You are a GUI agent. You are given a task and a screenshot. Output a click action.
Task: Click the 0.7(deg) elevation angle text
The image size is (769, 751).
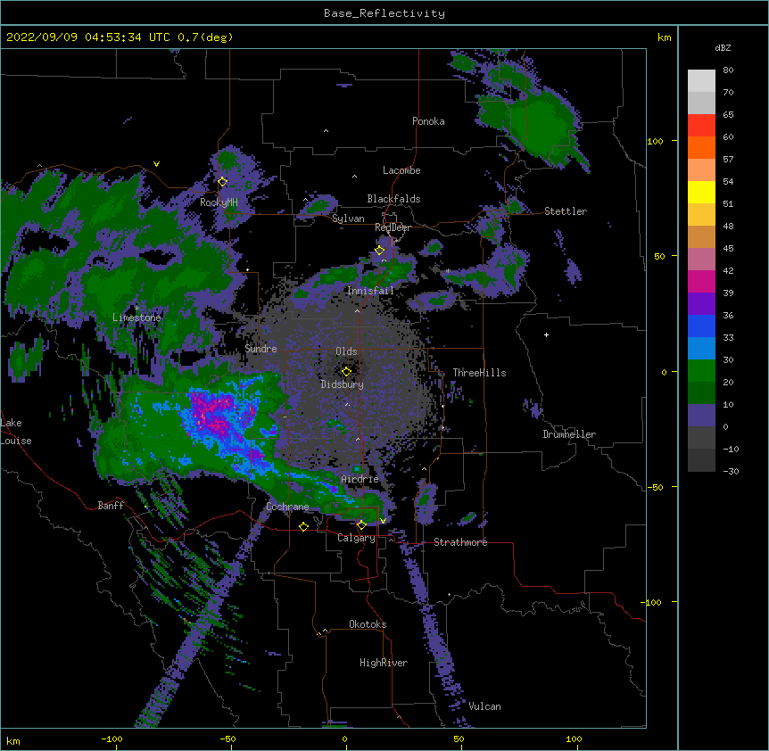click(x=205, y=37)
